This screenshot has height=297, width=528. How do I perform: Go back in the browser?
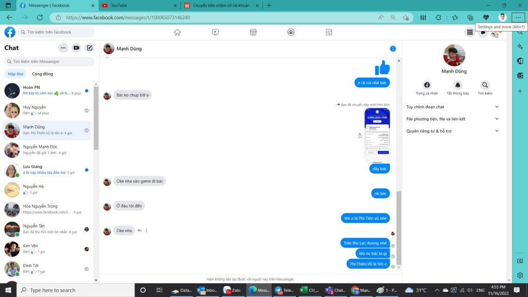9,18
